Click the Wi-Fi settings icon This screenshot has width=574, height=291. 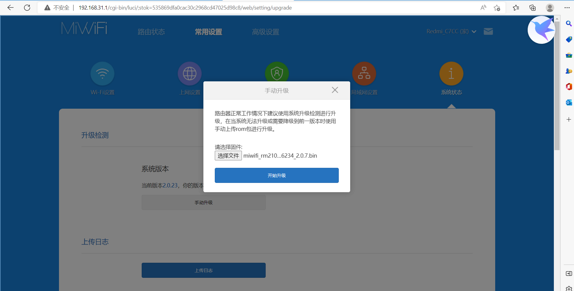tap(102, 74)
